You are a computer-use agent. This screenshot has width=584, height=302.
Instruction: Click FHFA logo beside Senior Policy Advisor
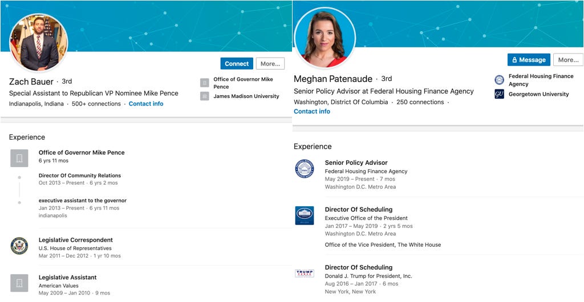(x=305, y=169)
